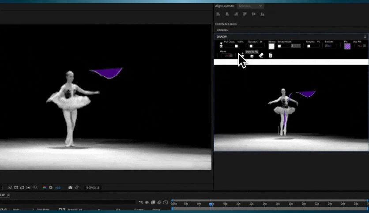Click the 0:00:05:18 timecode display
This screenshot has width=369, height=213.
click(x=93, y=187)
